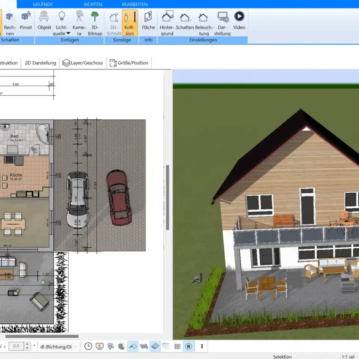
Task: Toggle the highlighted flat slab icon
Action: pyautogui.click(x=155, y=346)
